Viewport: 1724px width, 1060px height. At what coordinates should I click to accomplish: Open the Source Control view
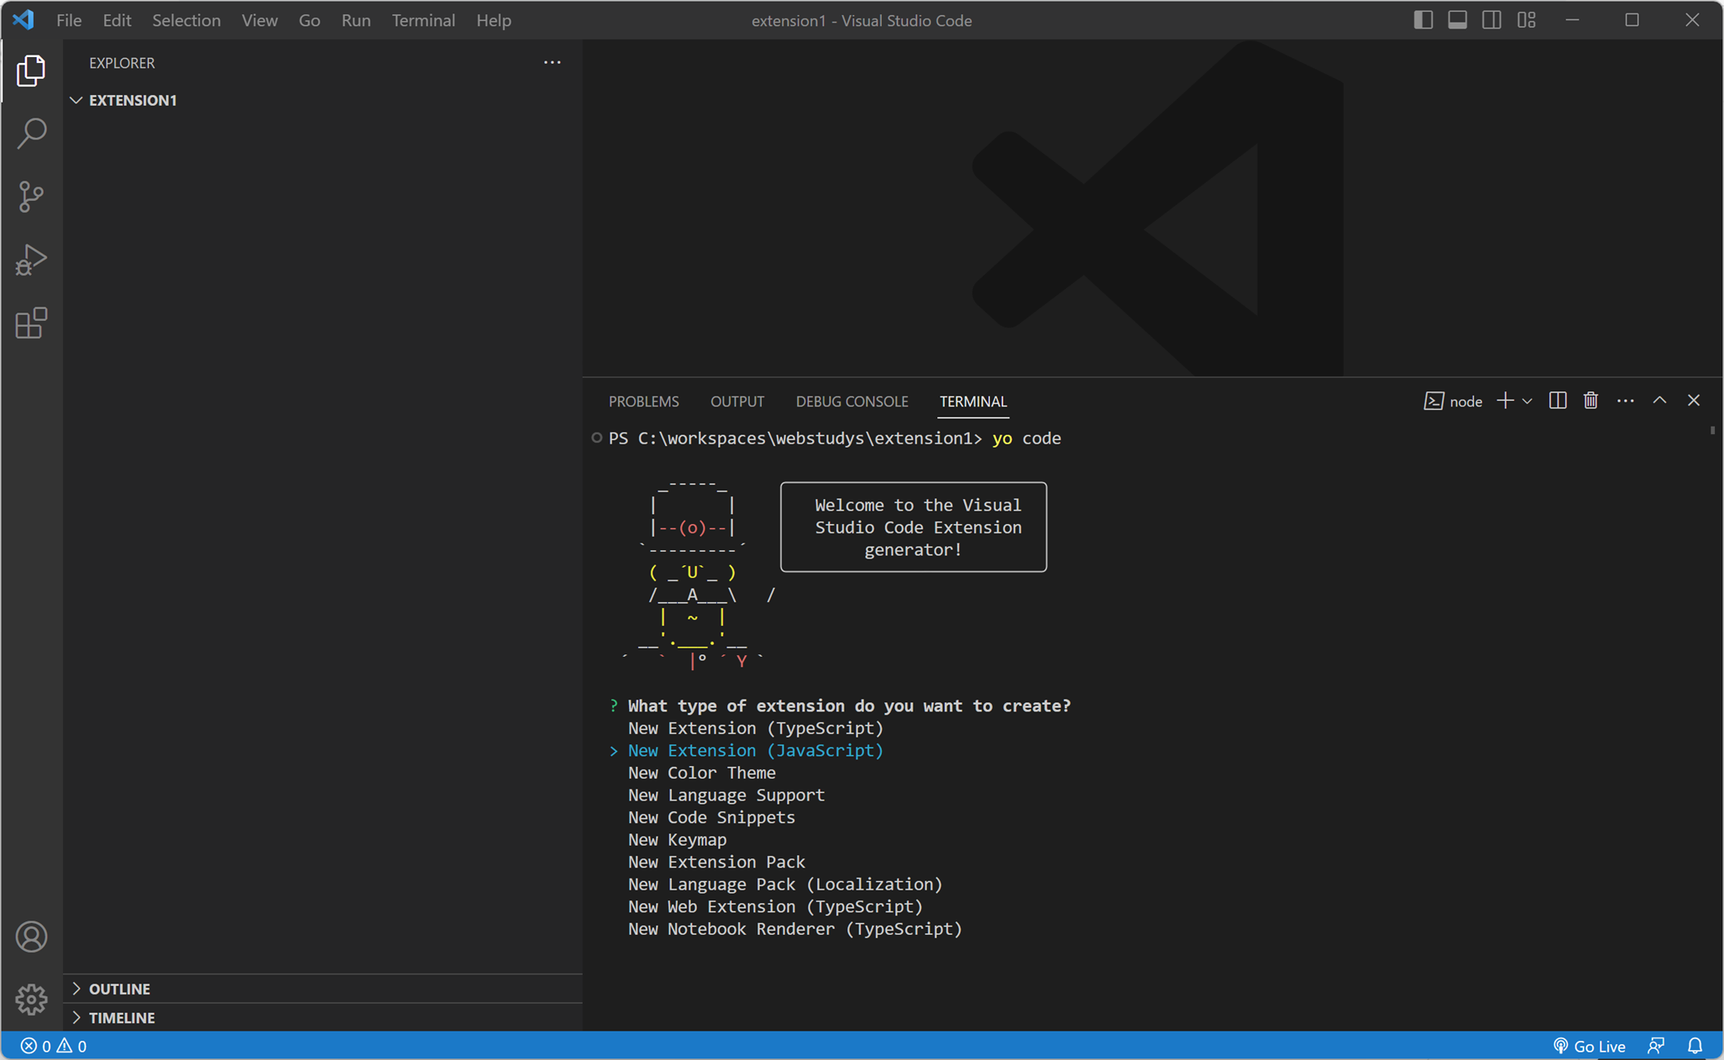pyautogui.click(x=31, y=197)
